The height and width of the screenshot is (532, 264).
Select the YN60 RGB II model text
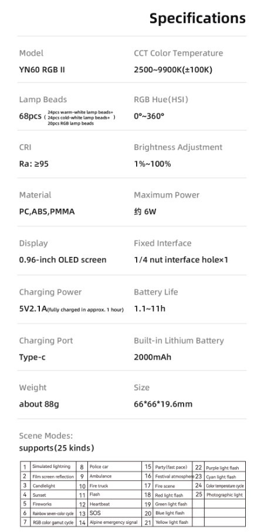42,70
